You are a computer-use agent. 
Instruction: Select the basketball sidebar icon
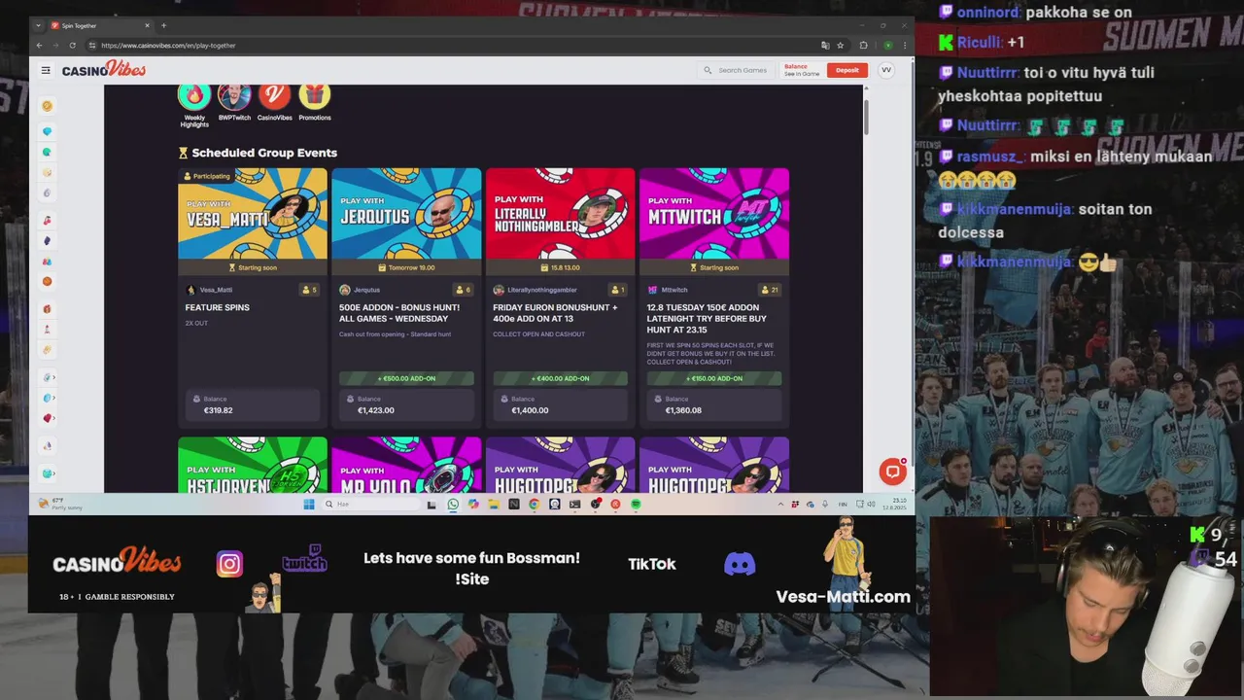[47, 282]
